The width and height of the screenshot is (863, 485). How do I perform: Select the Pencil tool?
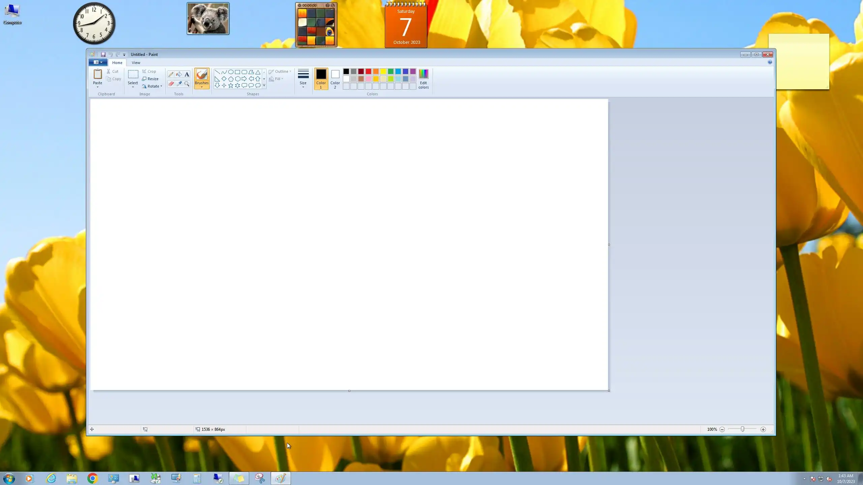pyautogui.click(x=171, y=74)
